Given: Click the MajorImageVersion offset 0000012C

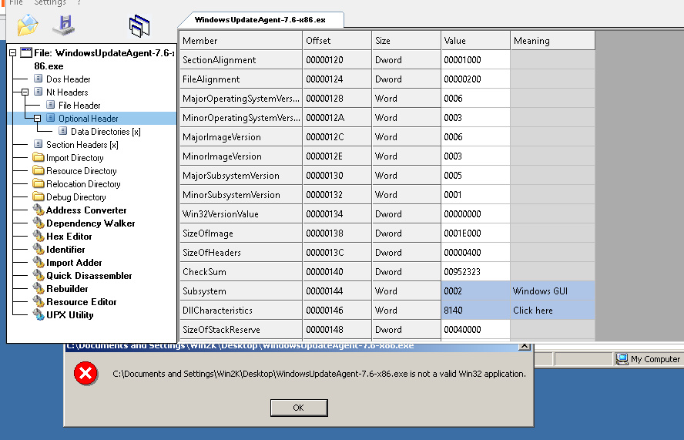Looking at the screenshot, I should click(x=337, y=136).
